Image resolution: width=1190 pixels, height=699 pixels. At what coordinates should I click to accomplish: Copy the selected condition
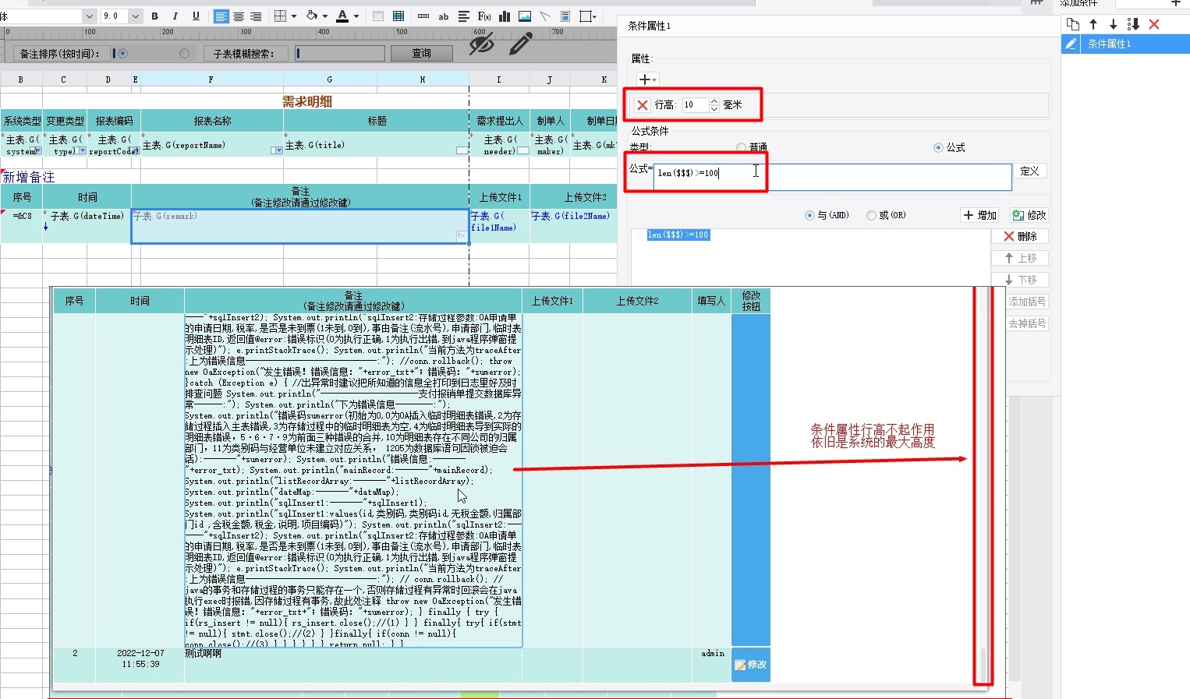(1073, 24)
